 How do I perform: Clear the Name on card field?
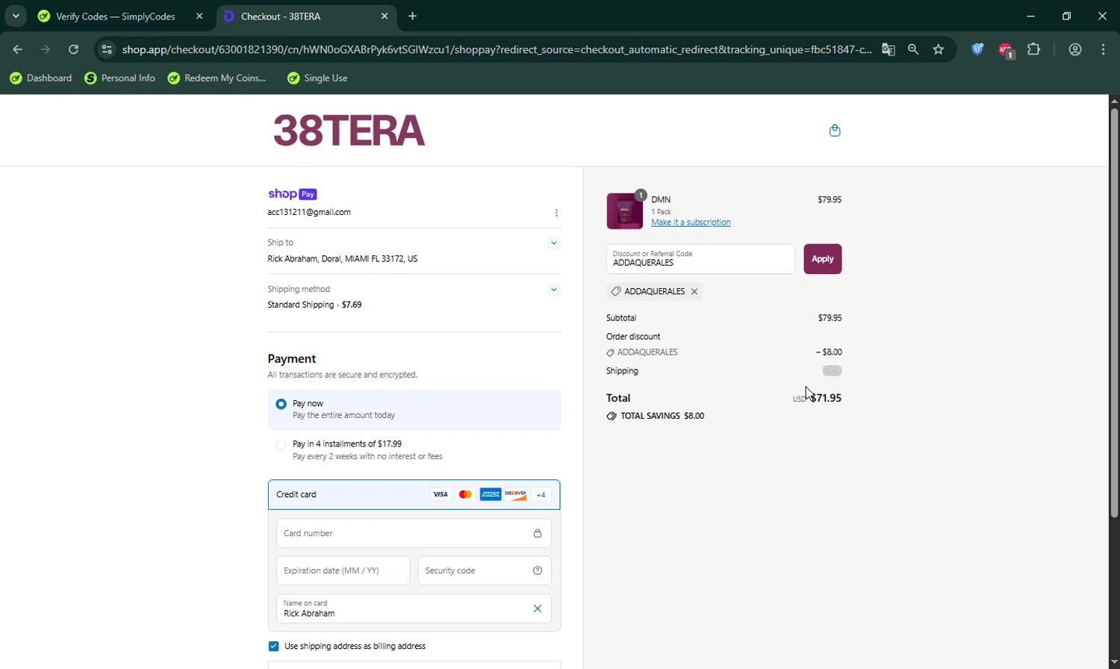point(538,609)
